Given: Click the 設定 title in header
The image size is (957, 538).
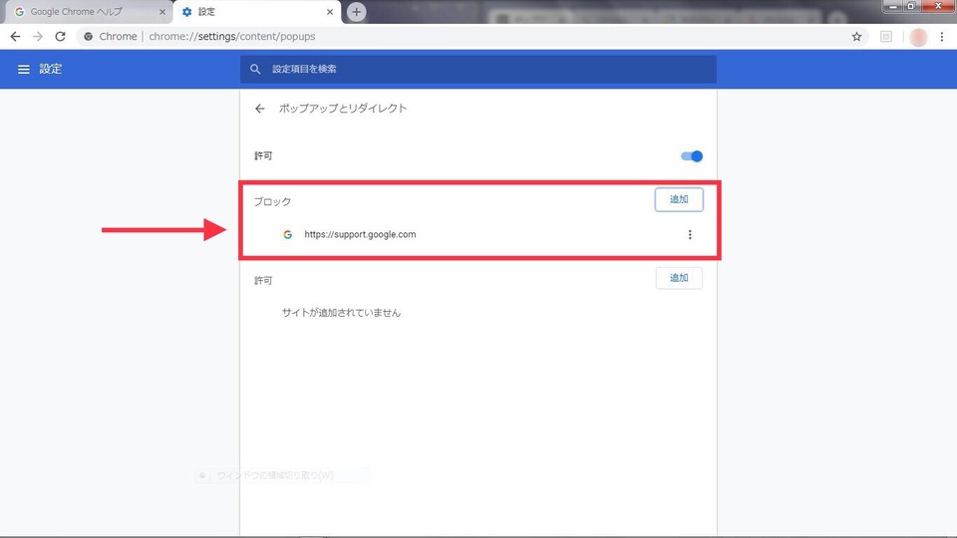Looking at the screenshot, I should click(51, 69).
